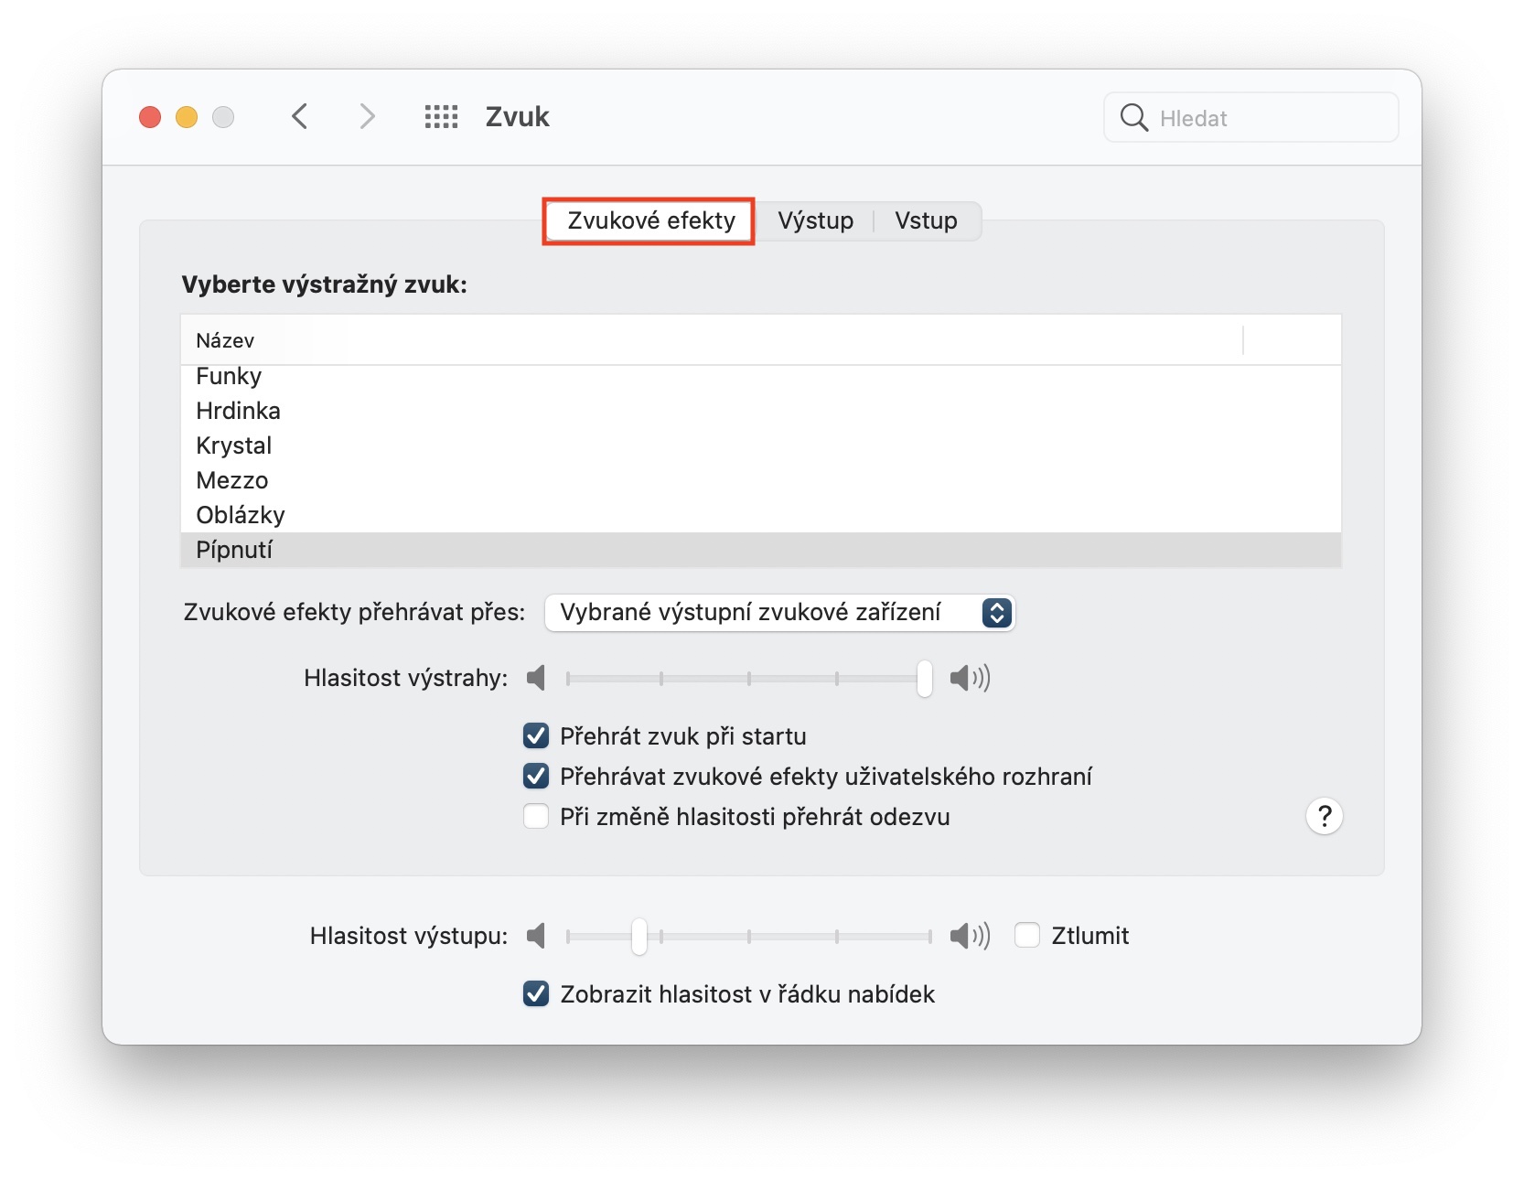Click the back navigation arrow
This screenshot has height=1180, width=1524.
[299, 116]
